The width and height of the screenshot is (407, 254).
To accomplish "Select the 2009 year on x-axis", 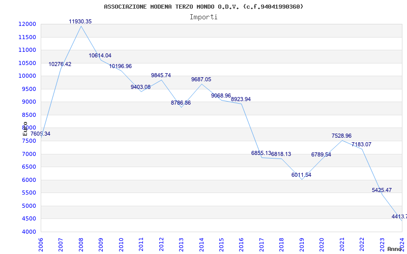I will 101,245.
